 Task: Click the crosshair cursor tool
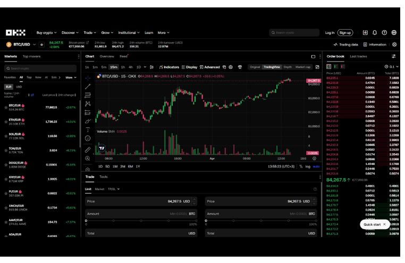(88, 77)
